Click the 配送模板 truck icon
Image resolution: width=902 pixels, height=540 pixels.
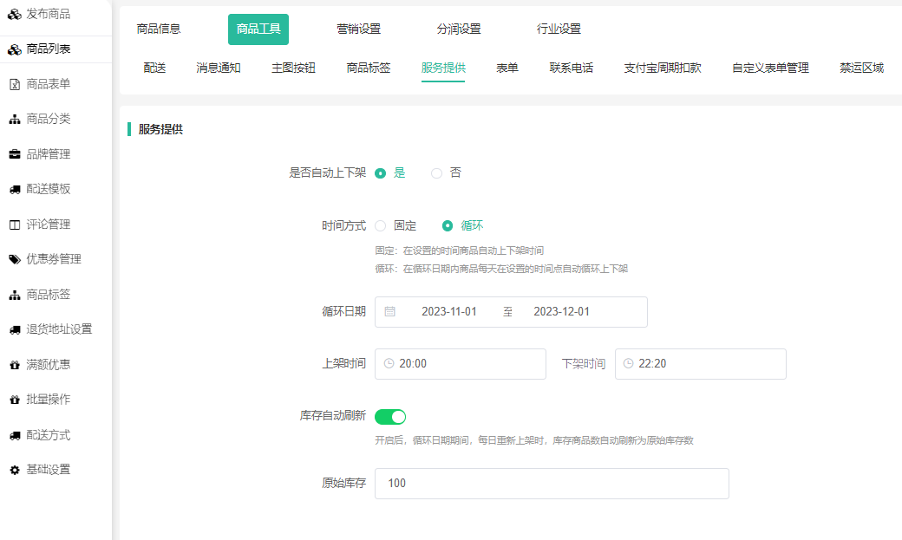coord(14,190)
